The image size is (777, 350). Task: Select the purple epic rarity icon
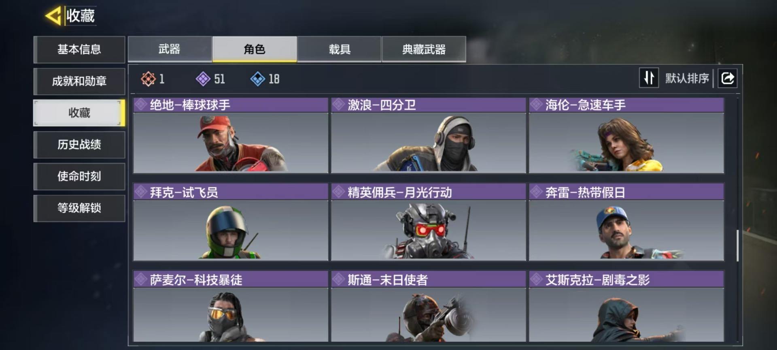coord(203,79)
